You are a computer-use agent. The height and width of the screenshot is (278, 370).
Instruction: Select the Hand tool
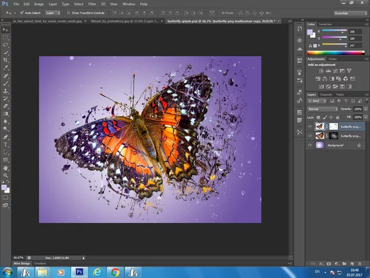[5, 168]
